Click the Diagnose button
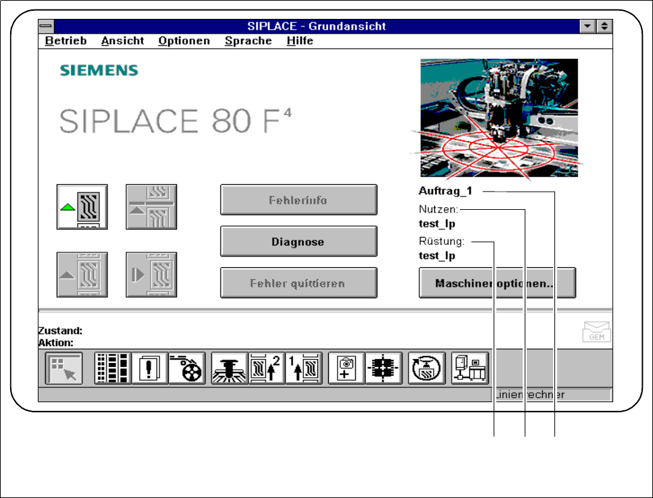Image resolution: width=653 pixels, height=498 pixels. pos(298,242)
